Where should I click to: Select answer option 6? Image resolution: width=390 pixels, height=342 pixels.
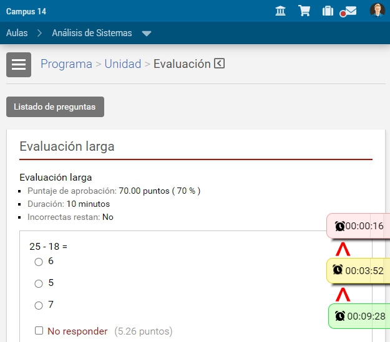(39, 262)
